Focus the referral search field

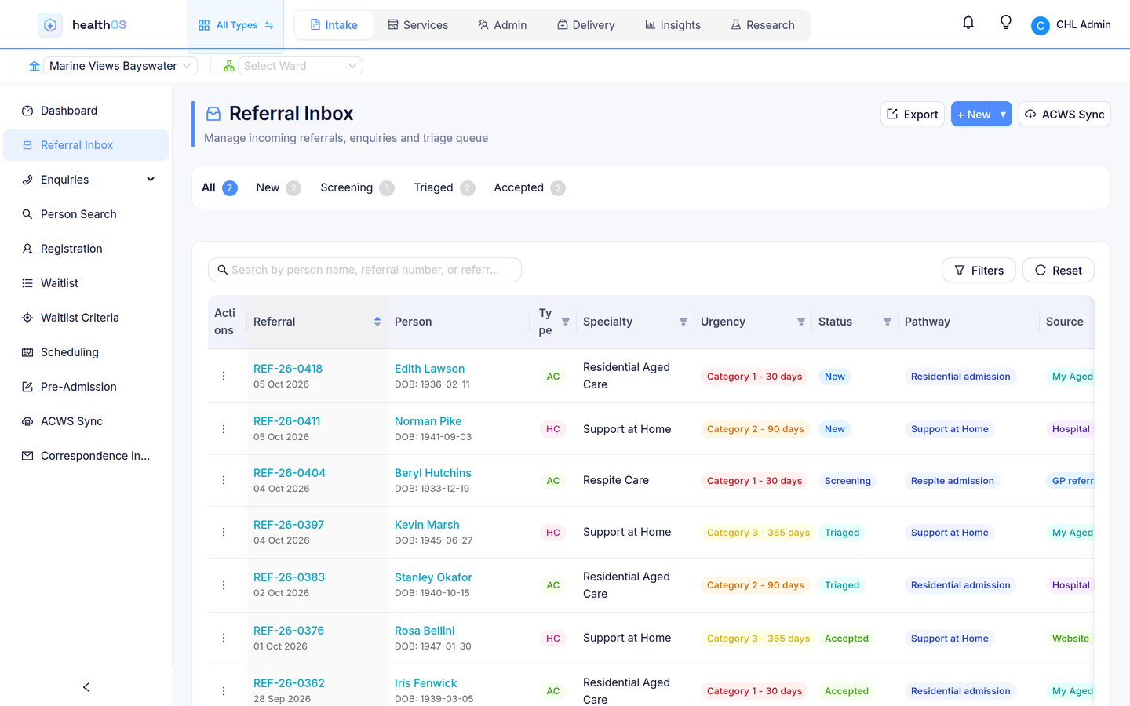coord(365,270)
